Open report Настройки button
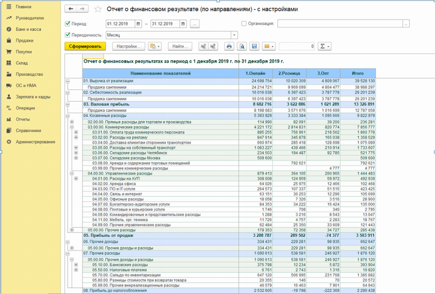 click(x=128, y=46)
